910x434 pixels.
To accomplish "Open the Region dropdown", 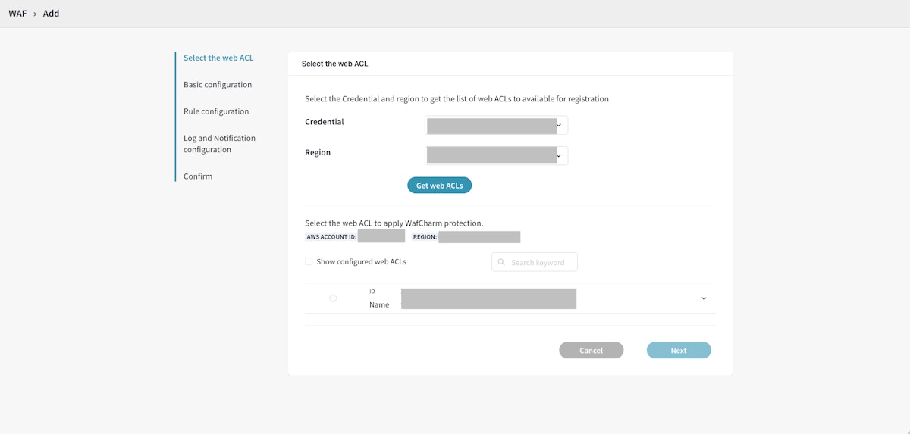I will tap(496, 155).
